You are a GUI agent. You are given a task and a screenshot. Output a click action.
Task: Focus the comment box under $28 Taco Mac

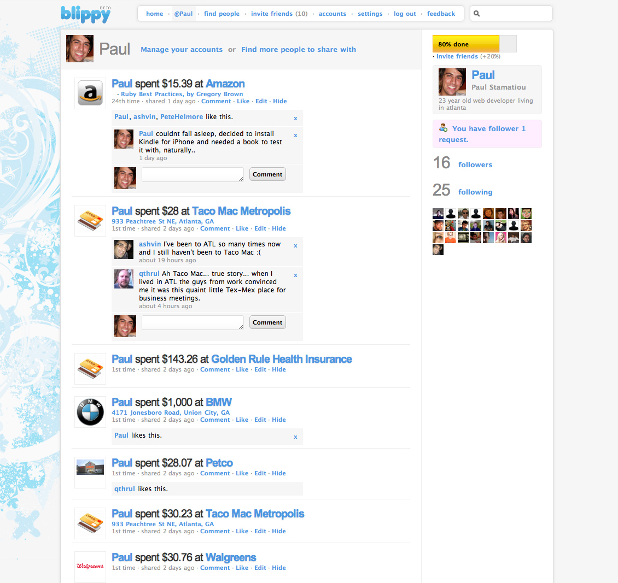coord(193,322)
